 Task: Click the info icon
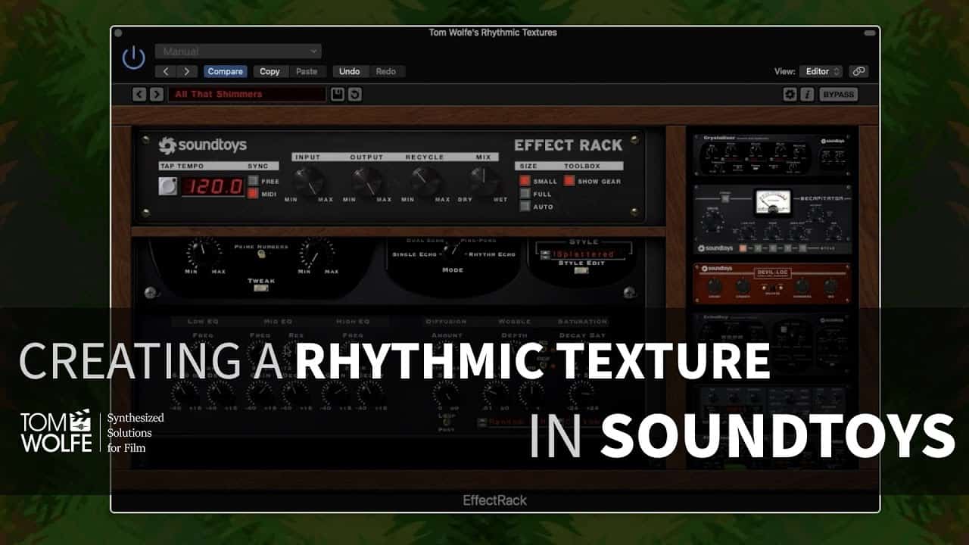tap(807, 95)
